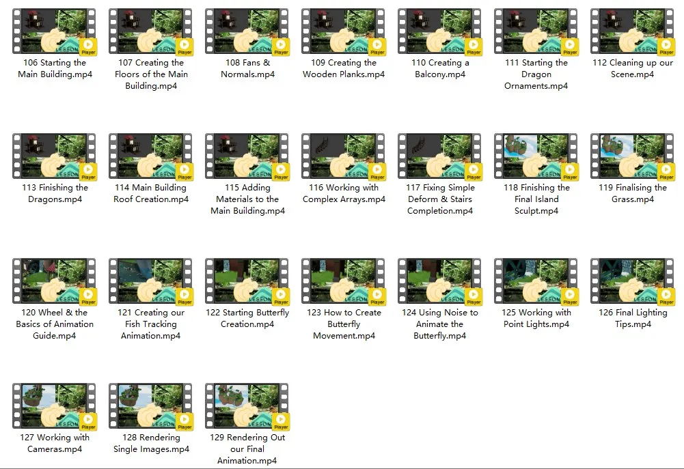Click the label '110 Creating a Balcony.mp4'
Viewport: 684px width, 469px height.
[440, 68]
